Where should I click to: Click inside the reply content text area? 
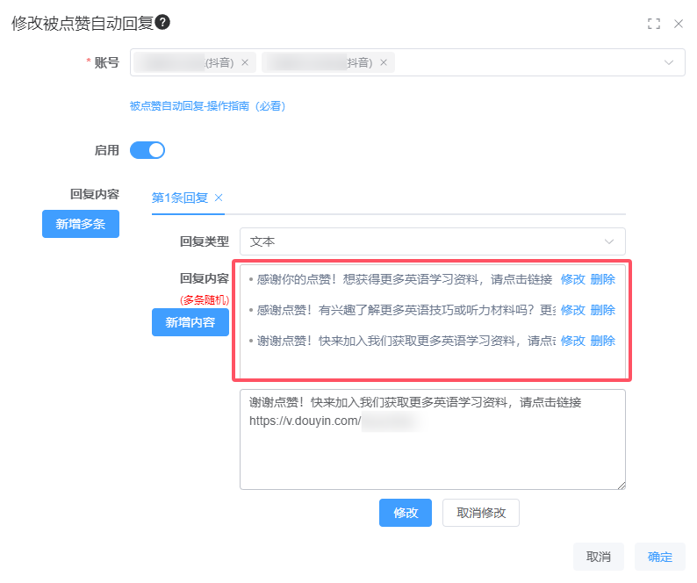click(433, 439)
